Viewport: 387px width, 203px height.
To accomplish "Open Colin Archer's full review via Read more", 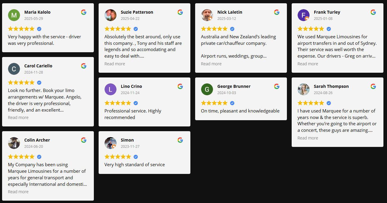I will tap(18, 191).
